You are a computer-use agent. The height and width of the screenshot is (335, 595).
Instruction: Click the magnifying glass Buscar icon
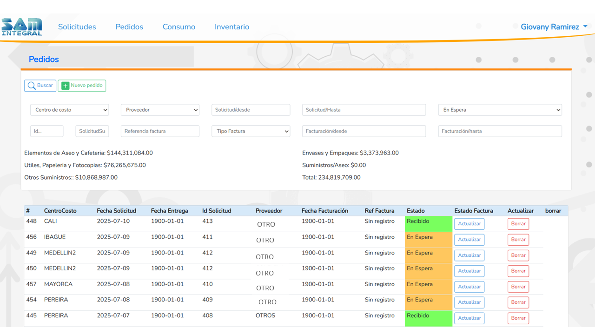coord(32,86)
